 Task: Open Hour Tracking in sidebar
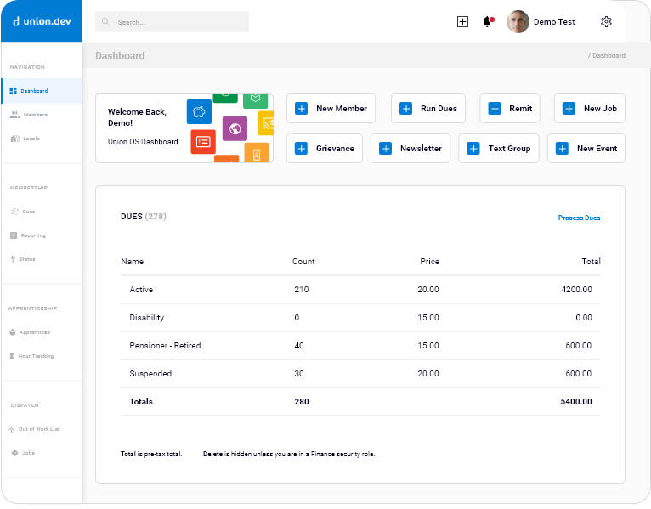tap(36, 356)
